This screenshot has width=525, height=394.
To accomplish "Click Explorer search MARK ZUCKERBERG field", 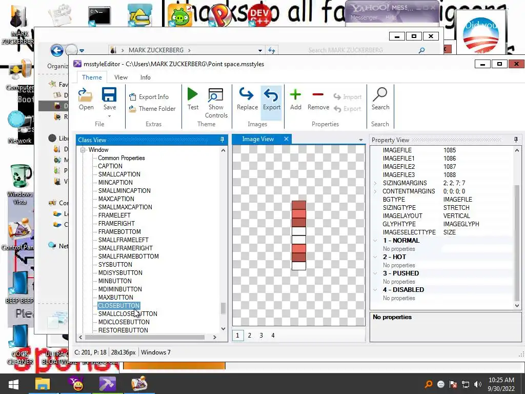I will 365,50.
